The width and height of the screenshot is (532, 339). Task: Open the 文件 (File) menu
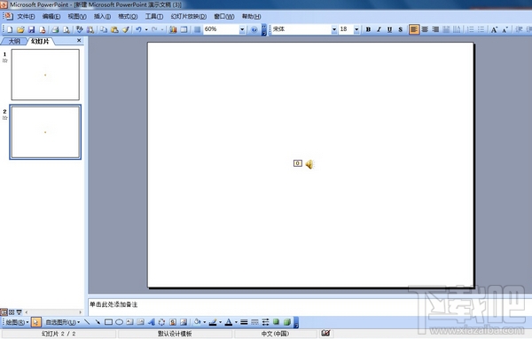[x=26, y=16]
